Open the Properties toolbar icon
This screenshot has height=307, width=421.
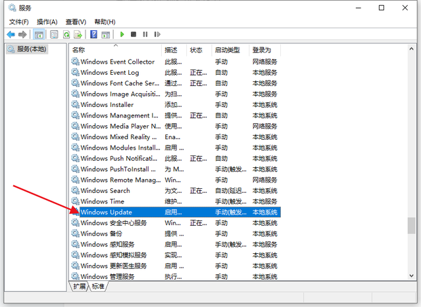click(x=54, y=35)
